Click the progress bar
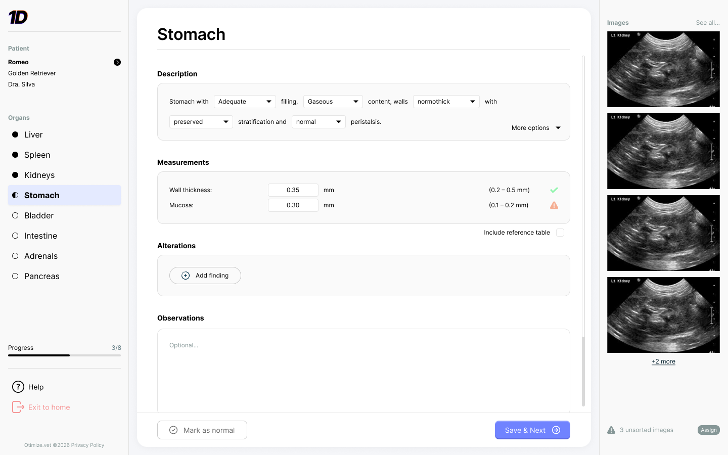Screen dimensions: 728x455 coord(64,355)
